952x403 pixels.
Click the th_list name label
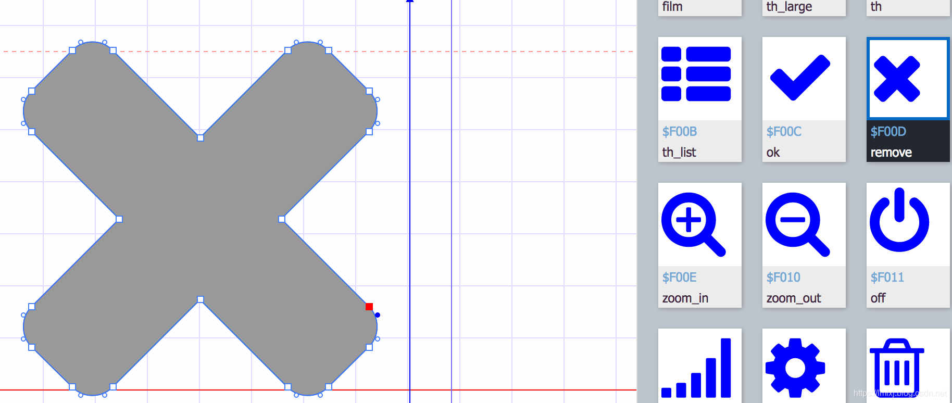[x=679, y=152]
